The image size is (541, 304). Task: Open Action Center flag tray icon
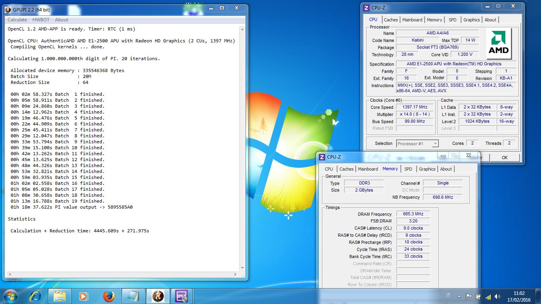pos(469,296)
